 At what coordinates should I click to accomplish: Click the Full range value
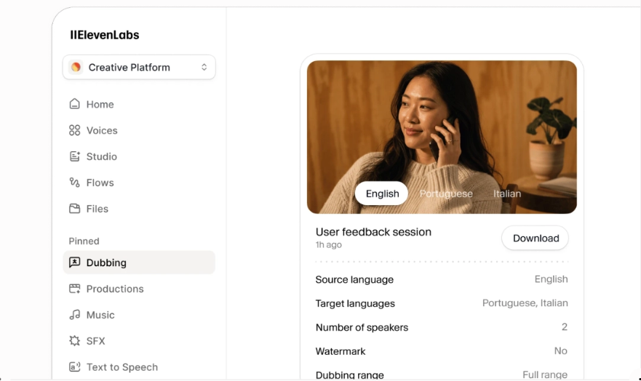pos(545,374)
